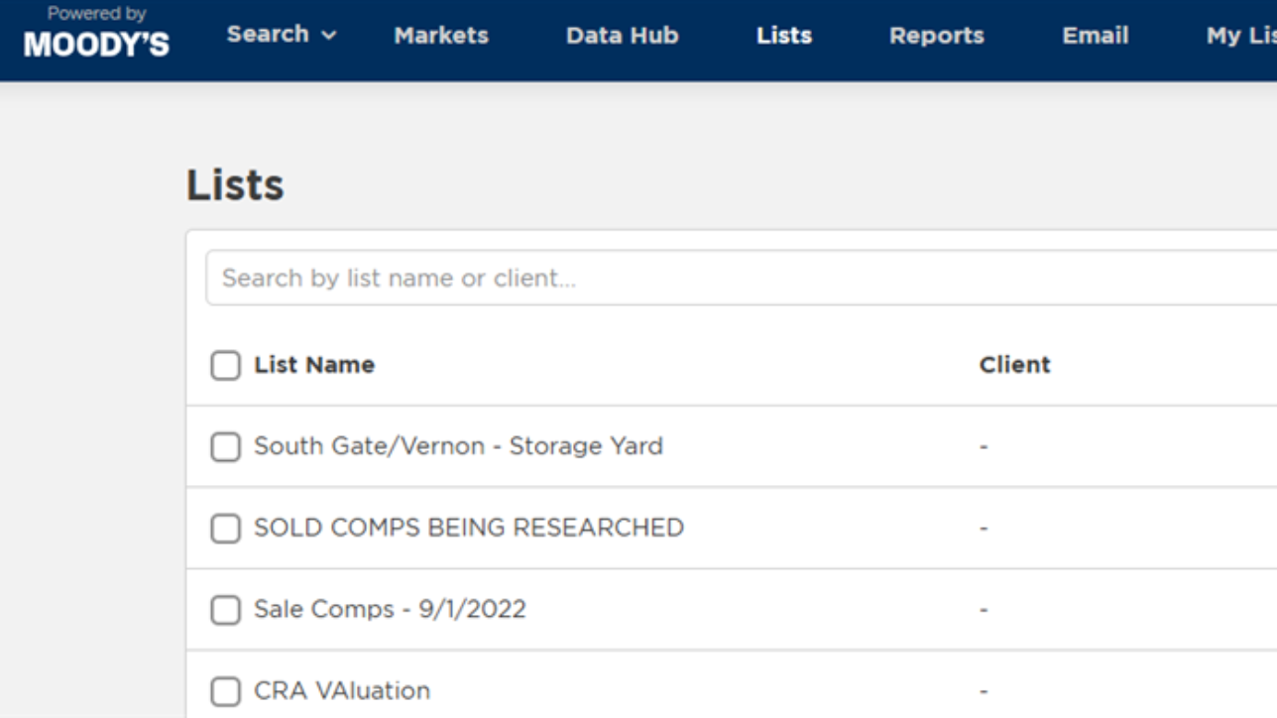The height and width of the screenshot is (718, 1277).
Task: Open the partially visible My Lists item
Action: click(1240, 36)
